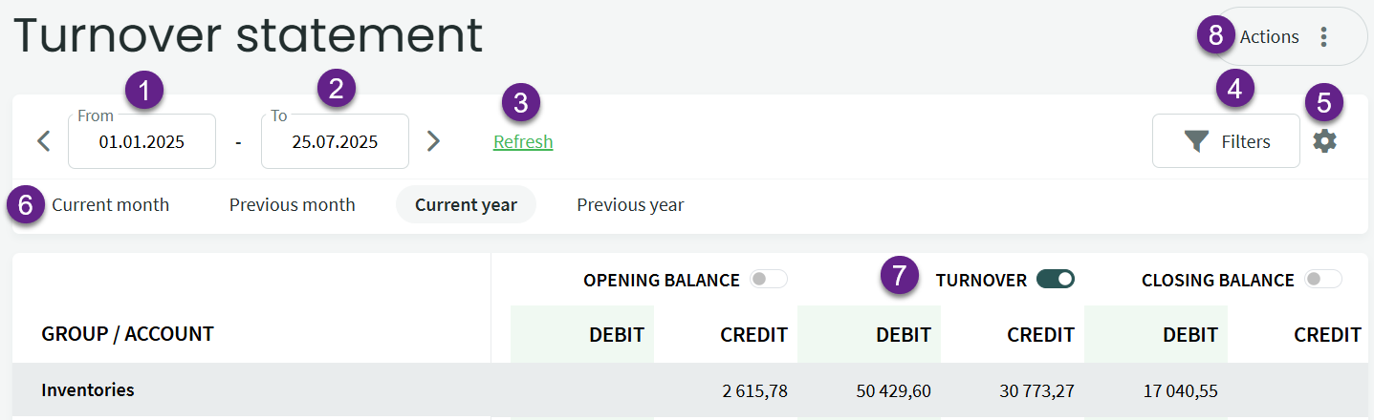Viewport: 1374px width, 420px height.
Task: Open the Actions three-dot menu
Action: click(1324, 37)
